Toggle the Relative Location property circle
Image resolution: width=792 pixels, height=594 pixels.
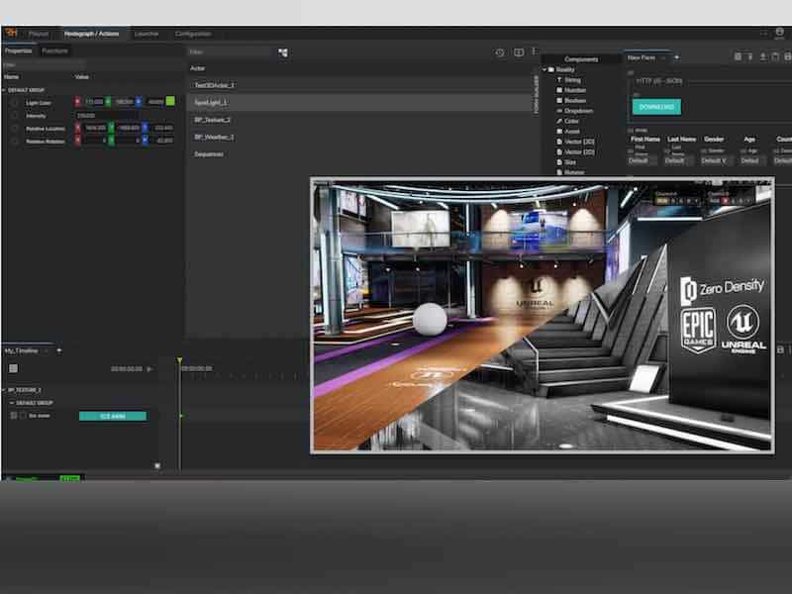pyautogui.click(x=15, y=128)
